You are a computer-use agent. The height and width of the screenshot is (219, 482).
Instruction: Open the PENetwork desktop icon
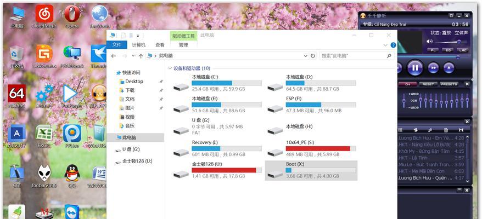point(72,57)
